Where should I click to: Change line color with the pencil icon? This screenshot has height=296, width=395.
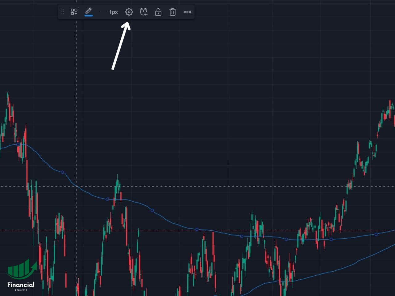tap(89, 12)
